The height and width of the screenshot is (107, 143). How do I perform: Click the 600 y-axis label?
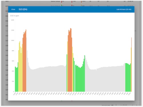click(13, 61)
